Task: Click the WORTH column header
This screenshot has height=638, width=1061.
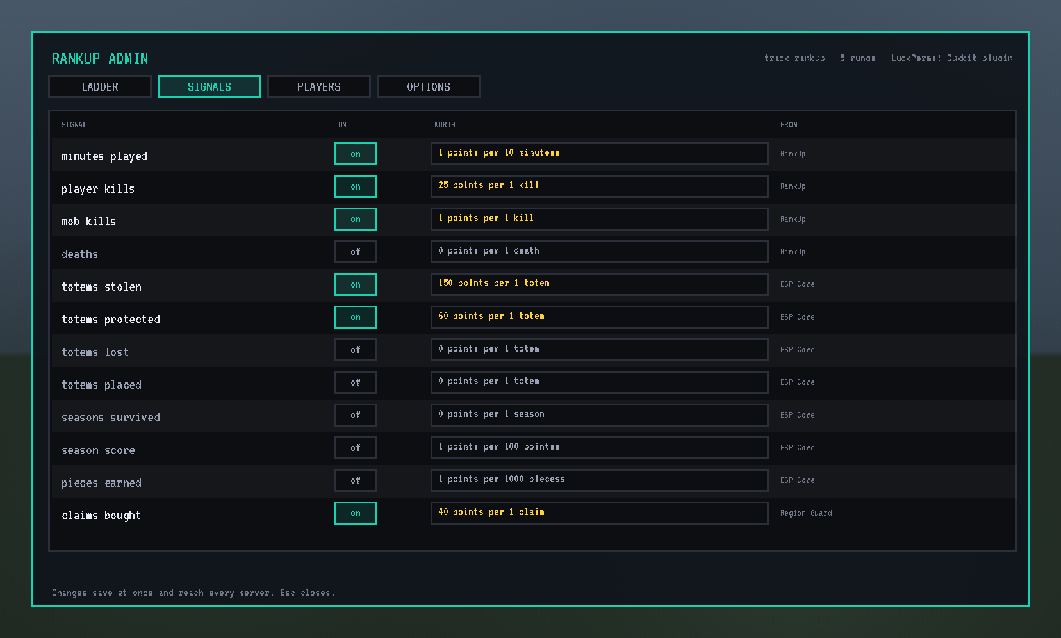Action: (445, 125)
